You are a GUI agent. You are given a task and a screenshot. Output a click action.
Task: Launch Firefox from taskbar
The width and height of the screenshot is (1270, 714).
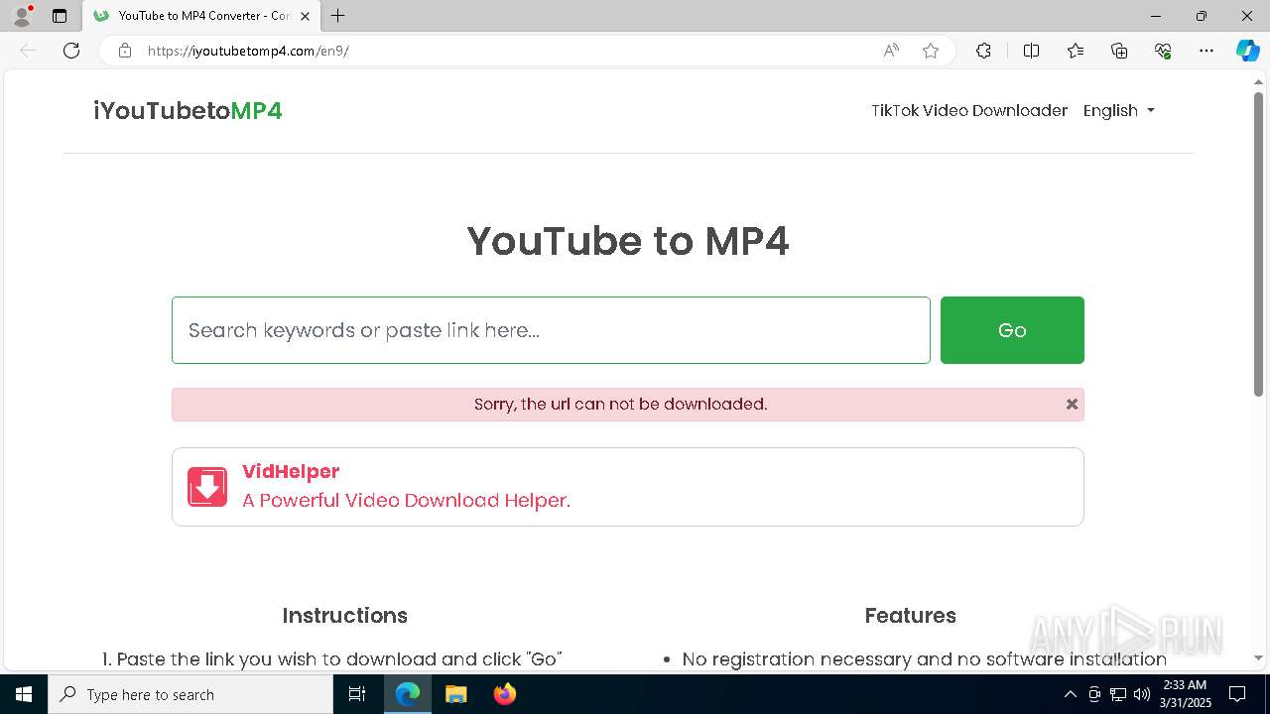pyautogui.click(x=504, y=694)
